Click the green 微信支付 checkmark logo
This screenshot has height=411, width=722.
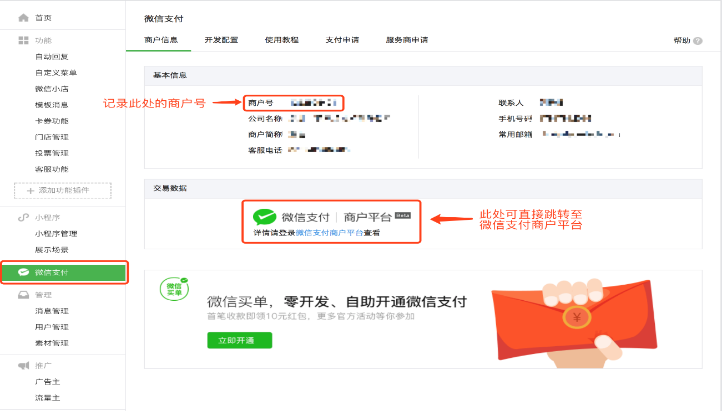pos(265,217)
